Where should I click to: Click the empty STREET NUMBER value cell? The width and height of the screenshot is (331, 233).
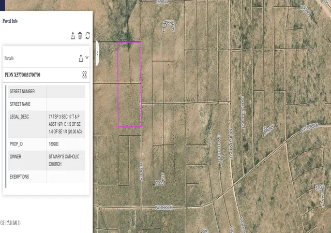(66, 91)
